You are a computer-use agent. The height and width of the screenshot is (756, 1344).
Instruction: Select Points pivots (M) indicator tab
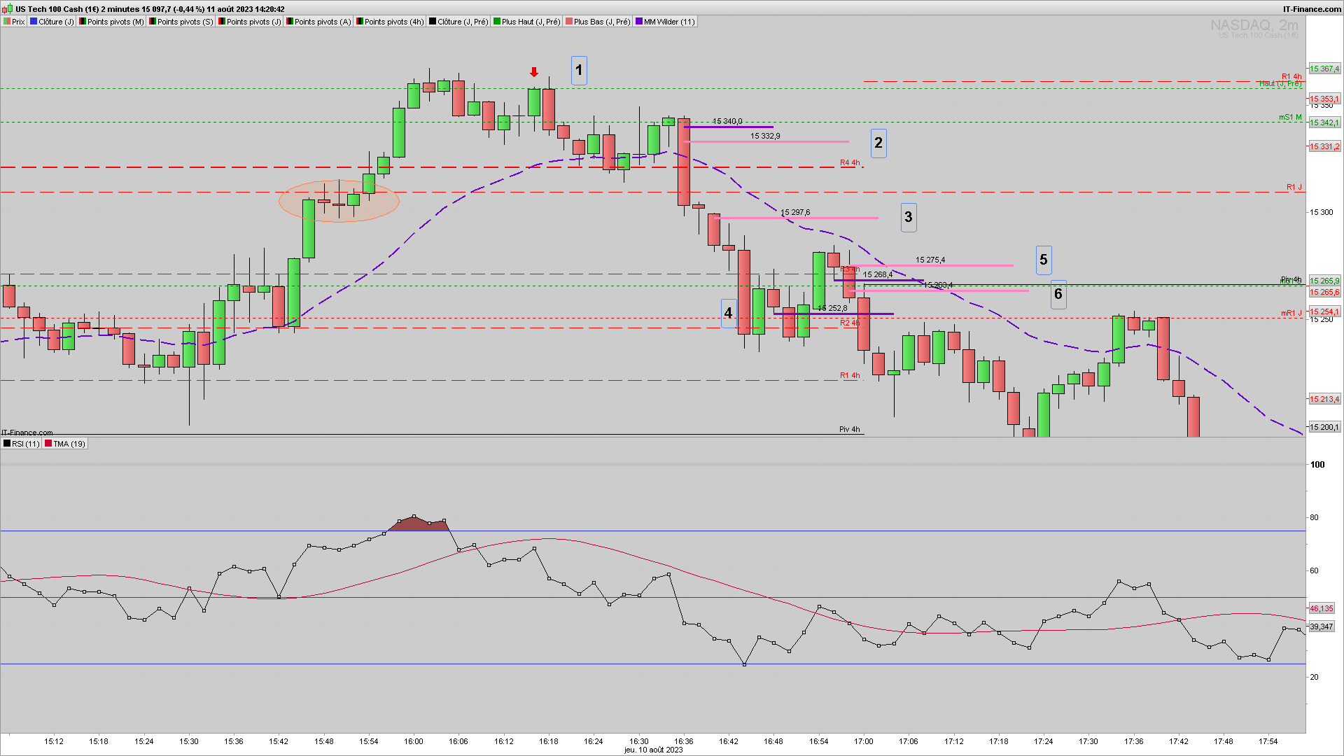pos(115,22)
